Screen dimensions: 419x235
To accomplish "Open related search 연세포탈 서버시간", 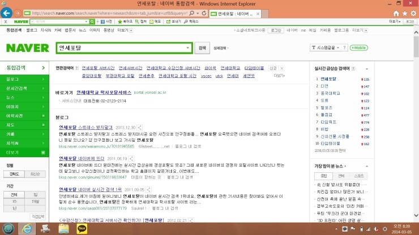I will click(x=98, y=68).
